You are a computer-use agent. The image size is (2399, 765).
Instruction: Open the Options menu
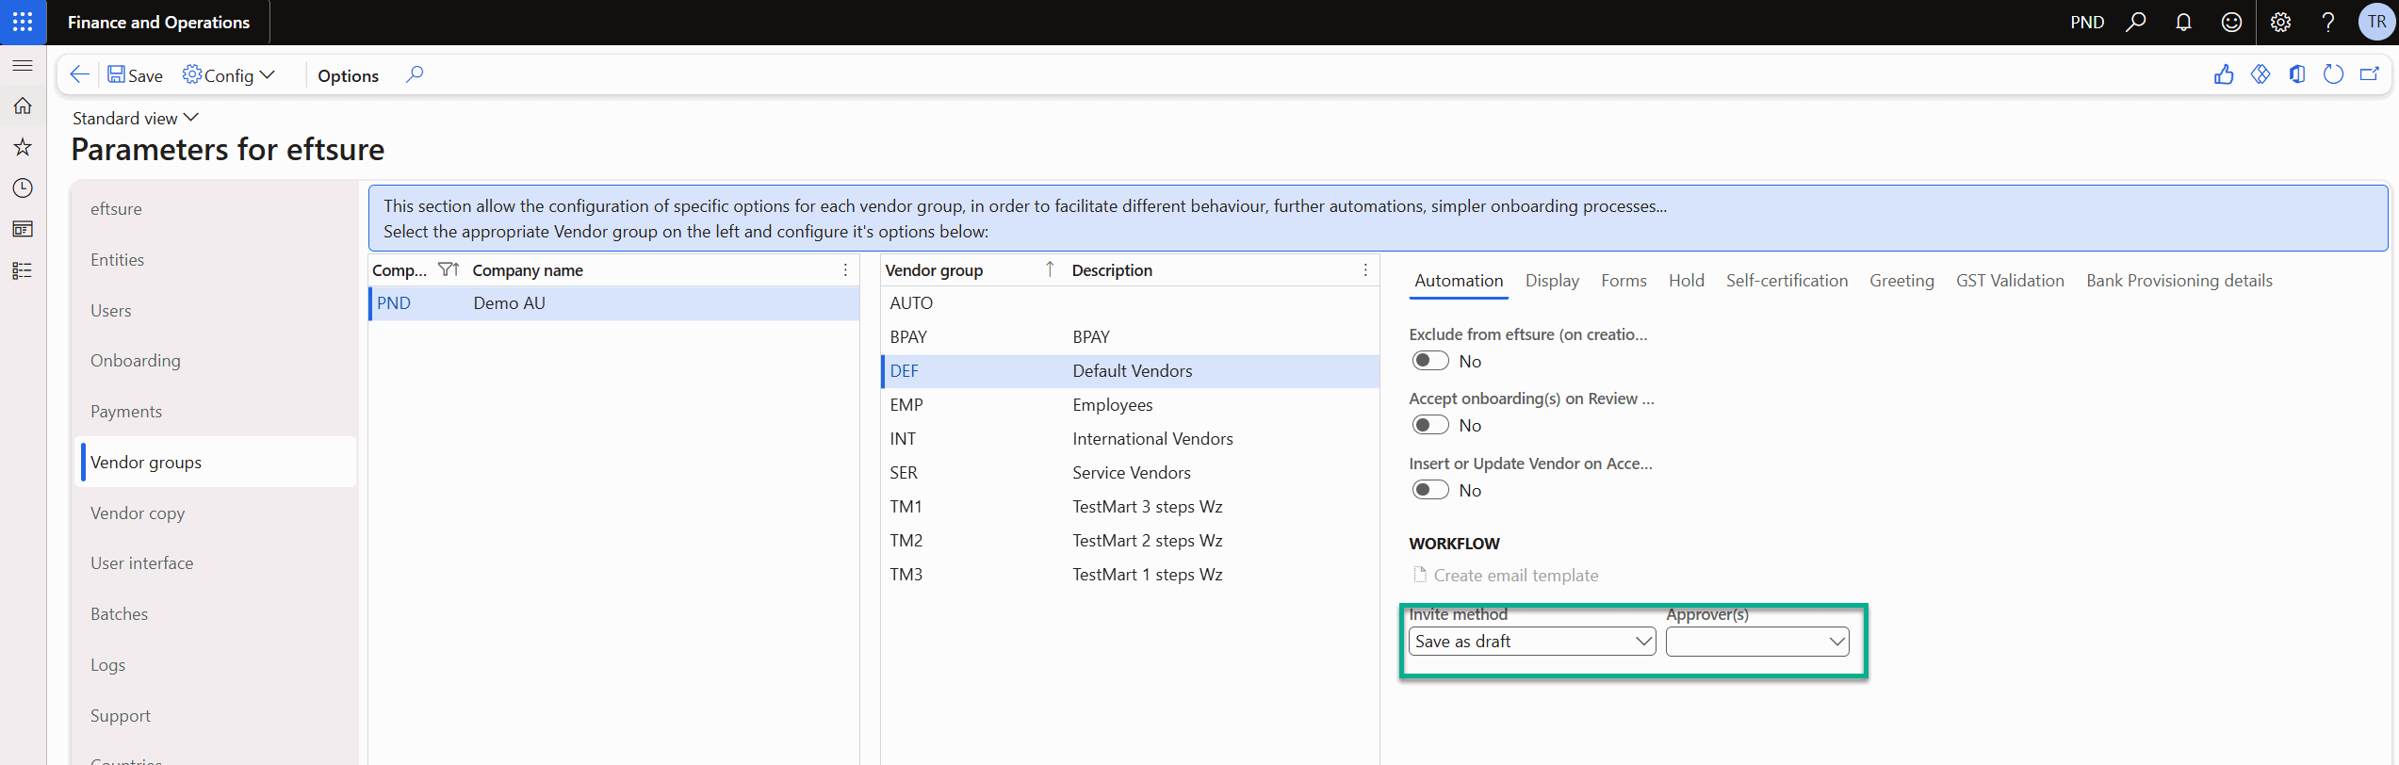click(348, 75)
